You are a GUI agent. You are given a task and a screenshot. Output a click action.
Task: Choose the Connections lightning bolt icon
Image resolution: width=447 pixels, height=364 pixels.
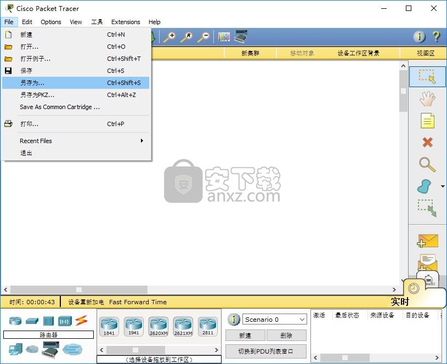pyautogui.click(x=81, y=321)
